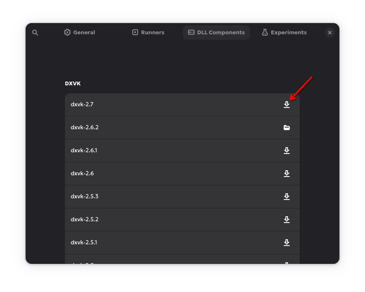Image resolution: width=365 pixels, height=292 pixels.
Task: Go to the Experiments tab
Action: click(284, 33)
